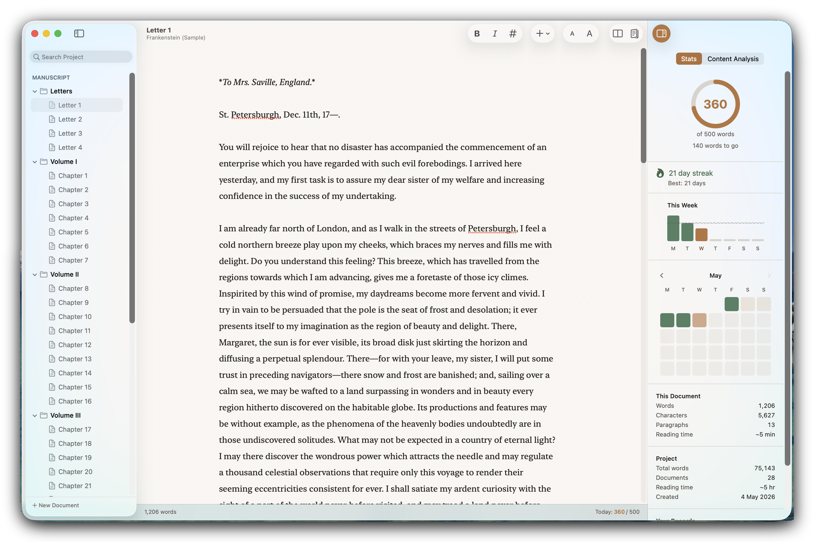The image size is (814, 542).
Task: Click the Chapter 6 page icon
Action: pyautogui.click(x=52, y=246)
